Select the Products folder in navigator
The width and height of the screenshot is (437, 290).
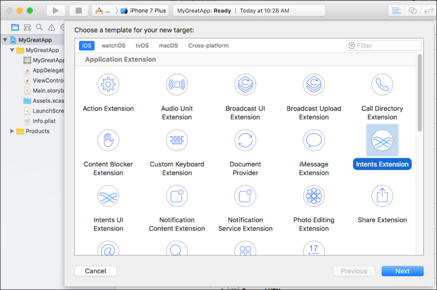[33, 131]
